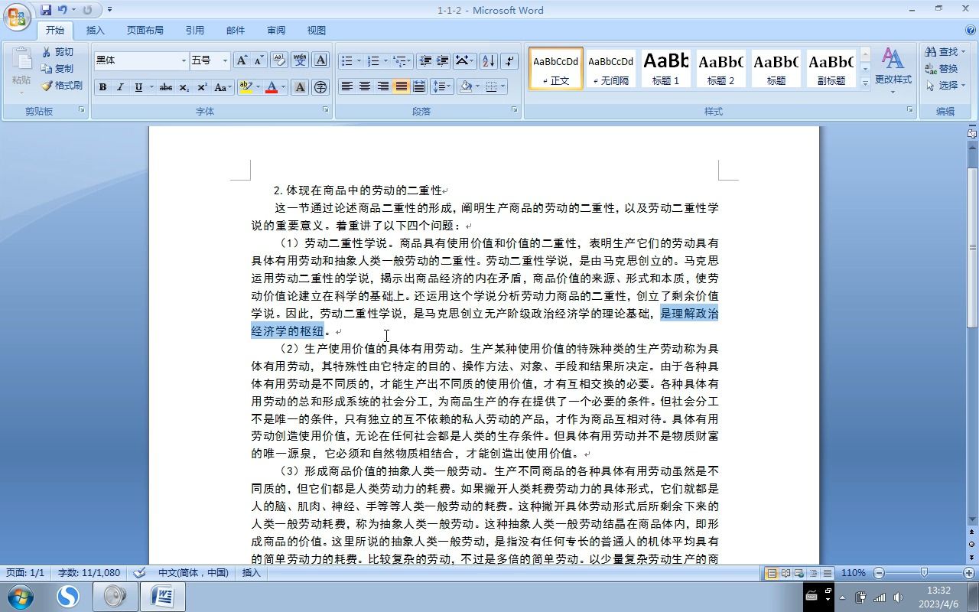
Task: Apply the red font color button
Action: click(x=271, y=87)
